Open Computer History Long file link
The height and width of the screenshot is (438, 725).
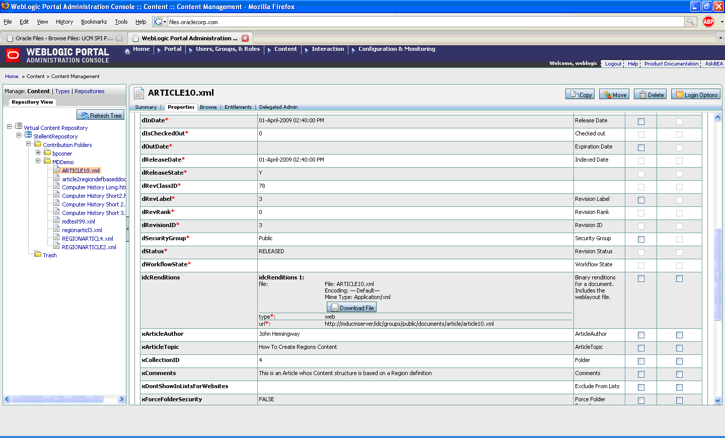point(94,187)
